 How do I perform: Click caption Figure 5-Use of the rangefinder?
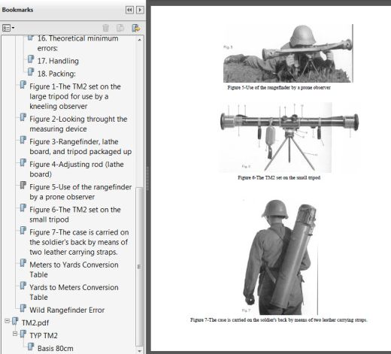(279, 87)
